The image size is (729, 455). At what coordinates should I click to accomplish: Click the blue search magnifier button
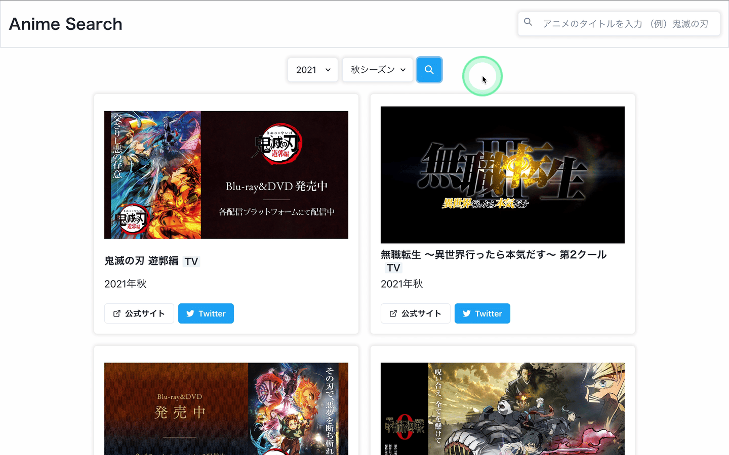click(429, 70)
